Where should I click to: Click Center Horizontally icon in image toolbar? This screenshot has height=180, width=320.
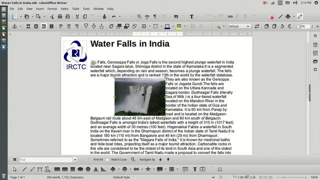tap(69, 26)
